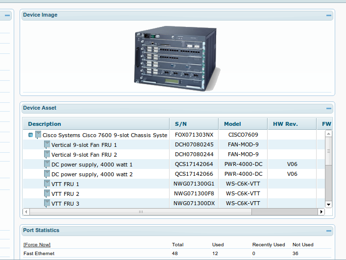346x260 pixels.
Task: Sort asset table by Model column
Action: tap(243, 124)
